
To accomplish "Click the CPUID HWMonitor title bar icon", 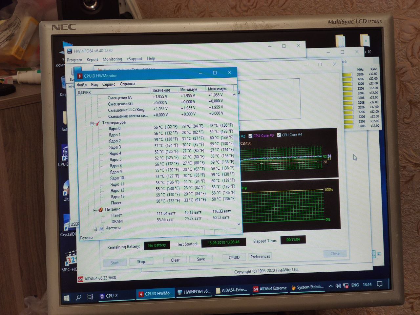I will (x=79, y=76).
